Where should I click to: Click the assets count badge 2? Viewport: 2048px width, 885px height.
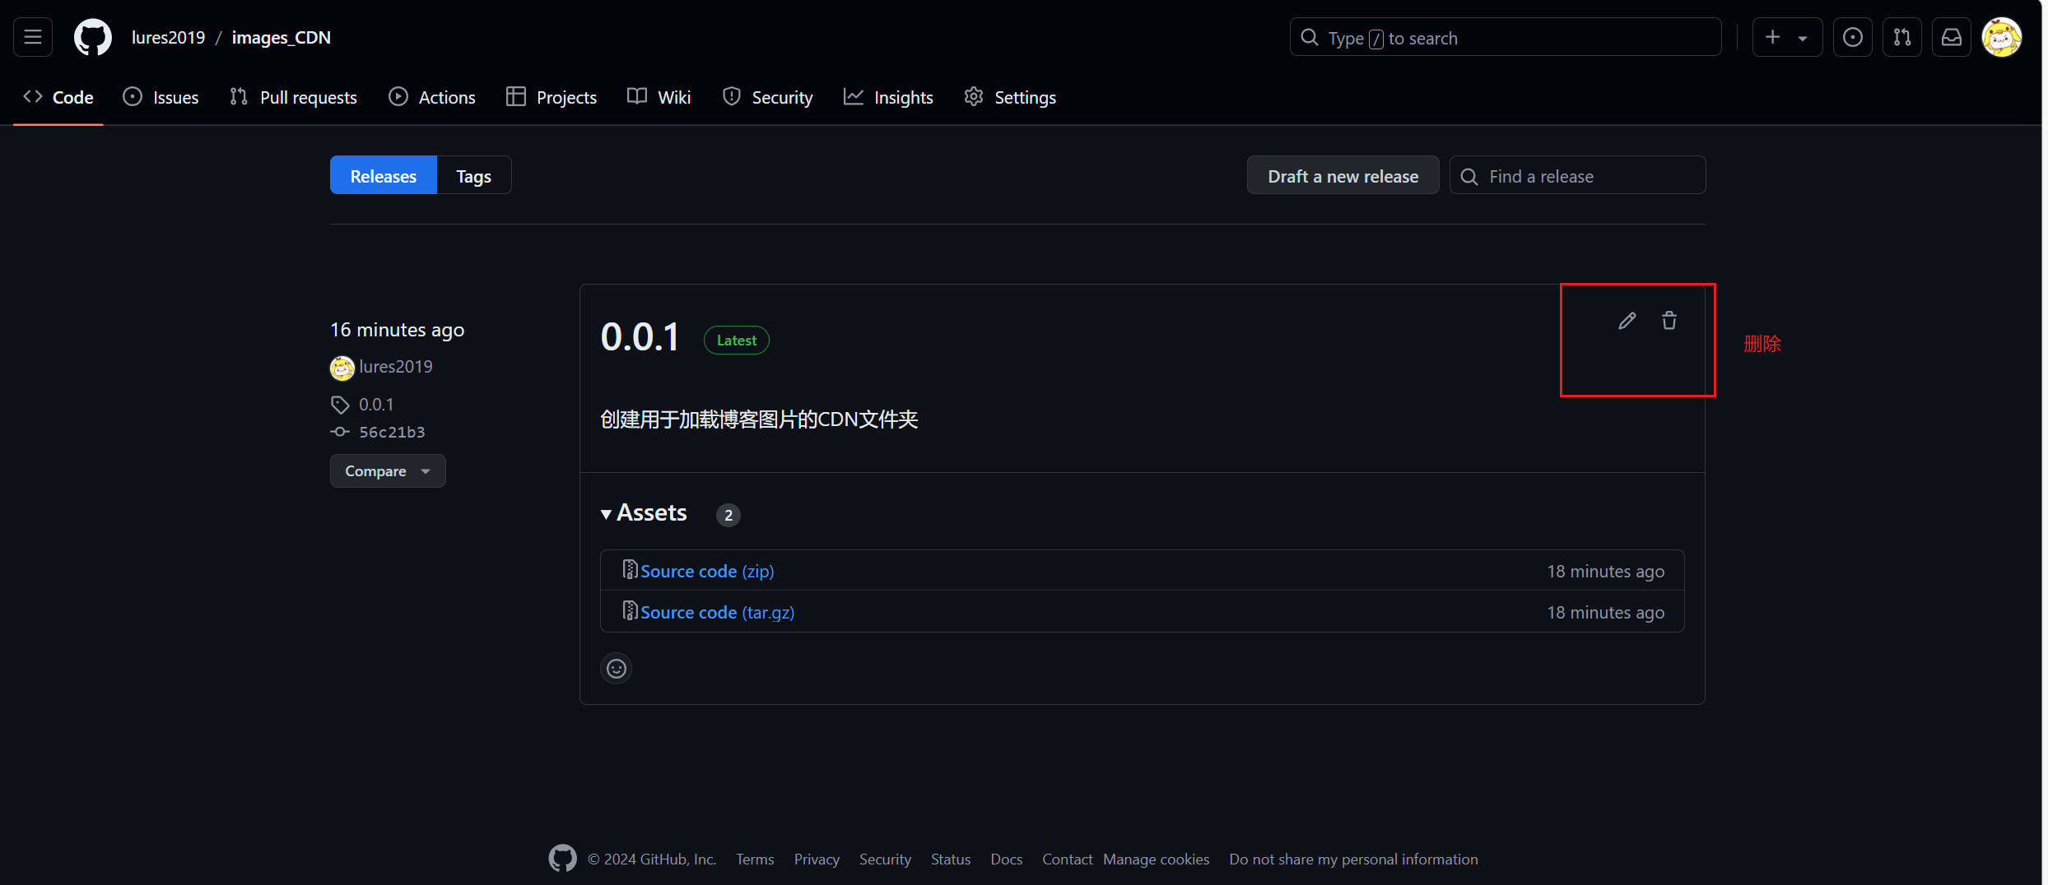tap(728, 515)
